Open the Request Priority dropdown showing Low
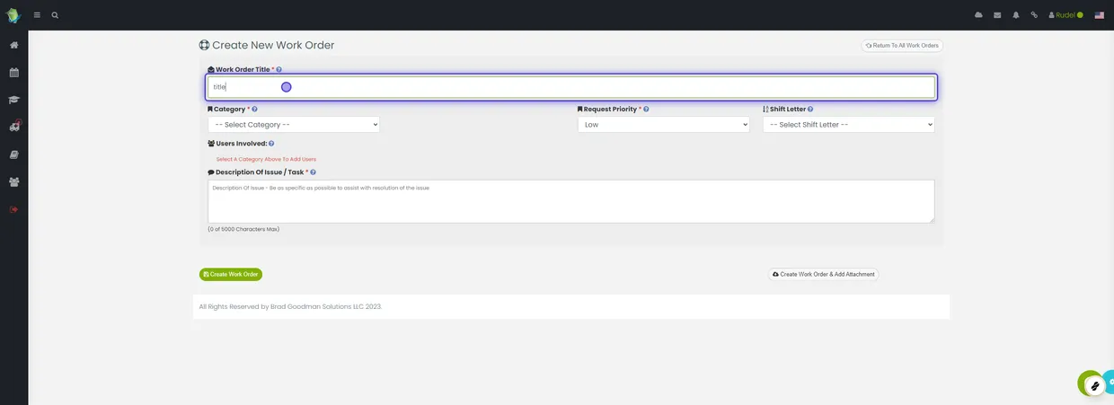 664,125
